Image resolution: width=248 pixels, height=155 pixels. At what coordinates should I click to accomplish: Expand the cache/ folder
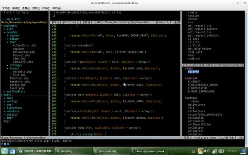coord(14,36)
